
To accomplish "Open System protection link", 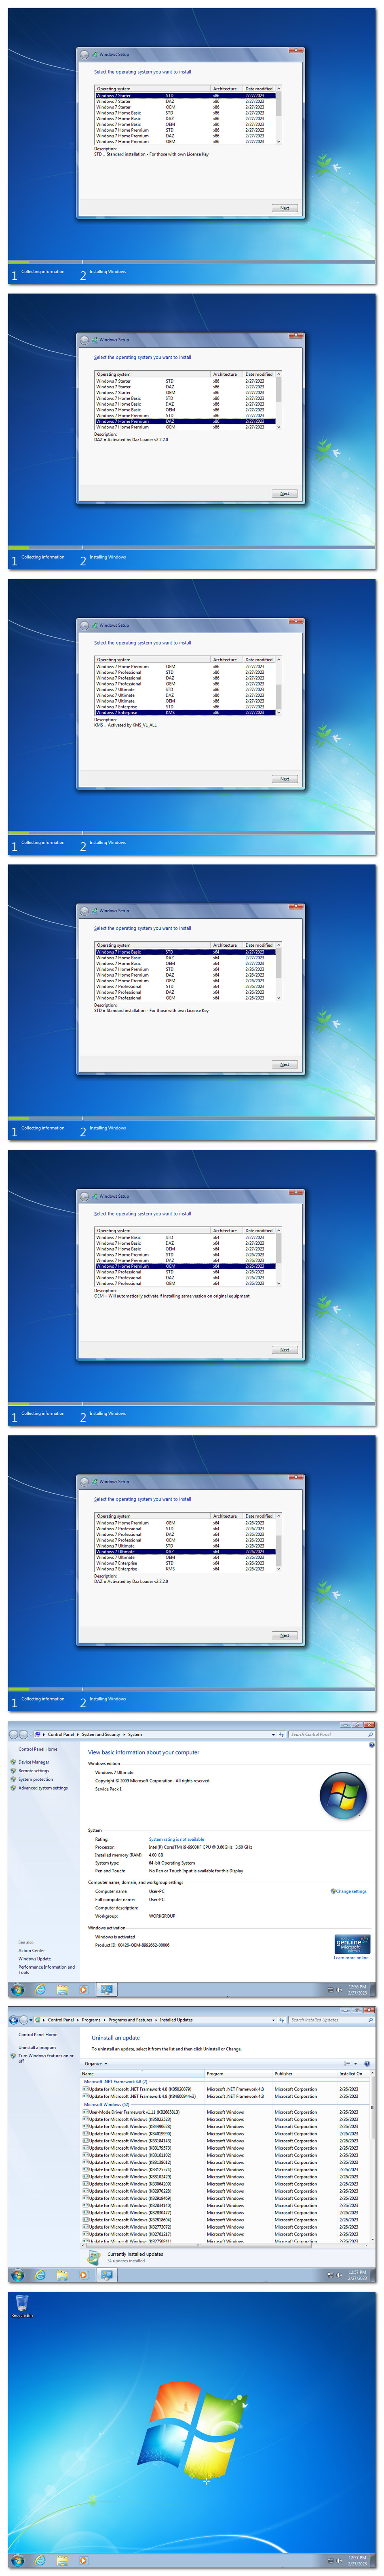I will tap(36, 1779).
